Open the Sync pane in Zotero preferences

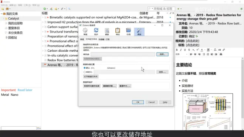click(x=96, y=31)
